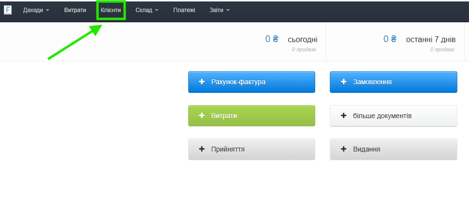The width and height of the screenshot is (469, 198).
Task: Click plus icon on більше документів button
Action: point(343,116)
